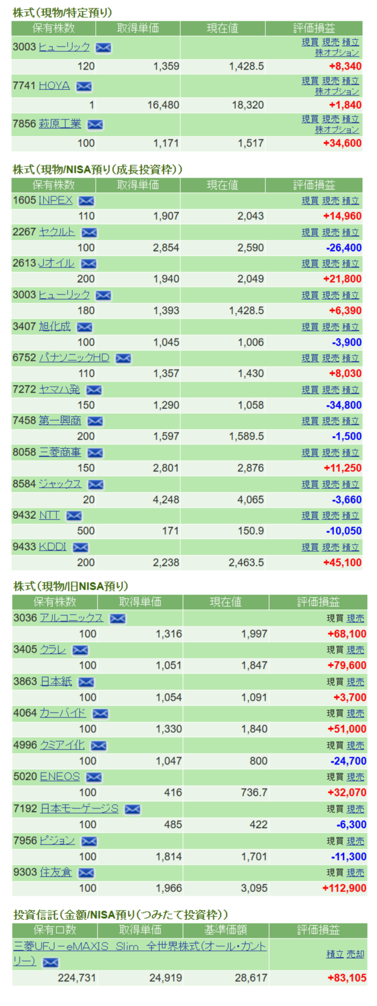Click 積立 link in the ヤマハ発 row
The width and height of the screenshot is (377, 1006).
(x=350, y=389)
